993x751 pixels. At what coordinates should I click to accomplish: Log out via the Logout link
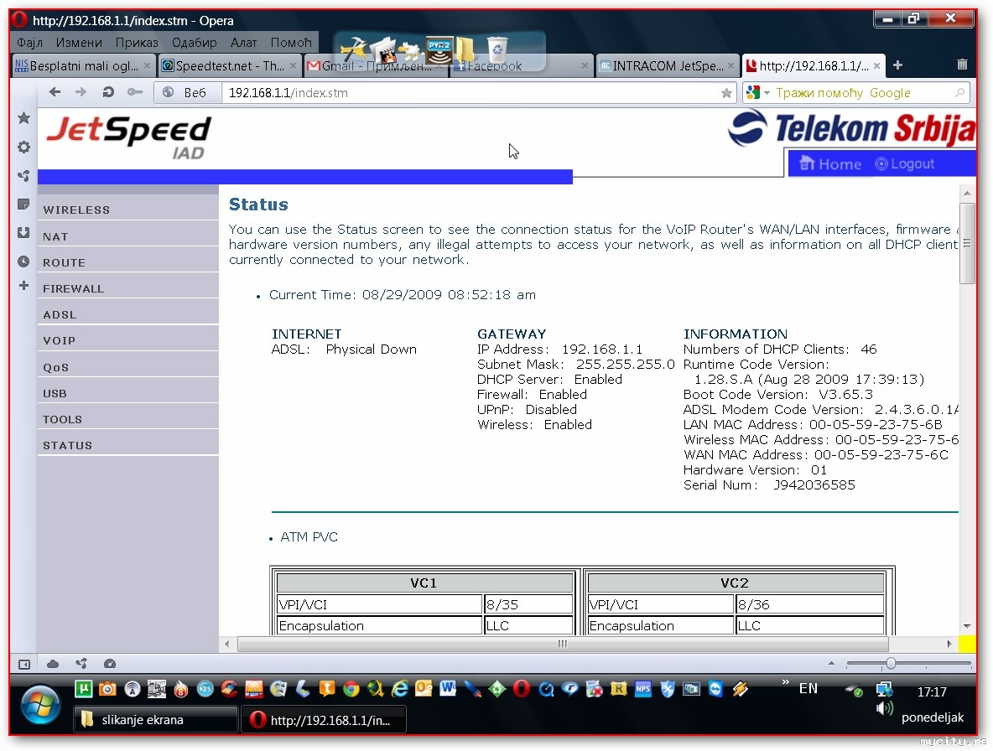pos(904,164)
